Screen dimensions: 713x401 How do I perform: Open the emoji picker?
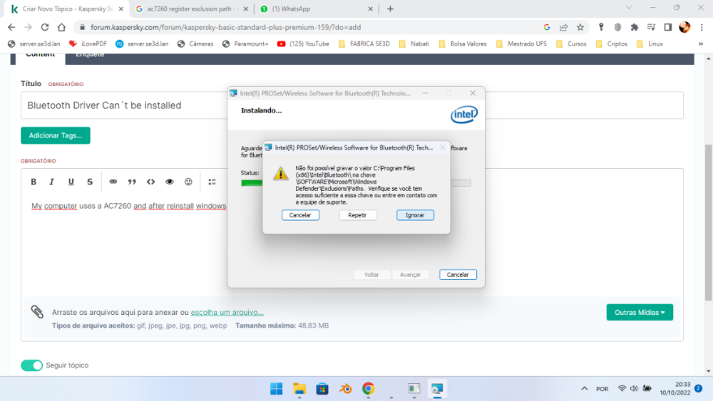tap(188, 182)
